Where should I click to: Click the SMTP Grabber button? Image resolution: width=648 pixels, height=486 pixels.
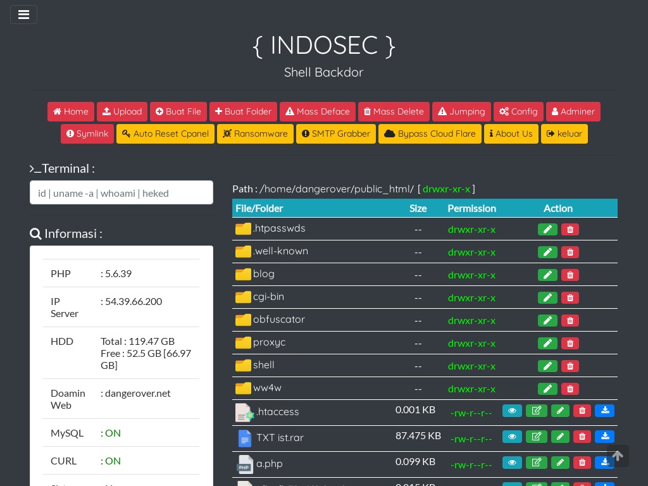click(x=335, y=134)
